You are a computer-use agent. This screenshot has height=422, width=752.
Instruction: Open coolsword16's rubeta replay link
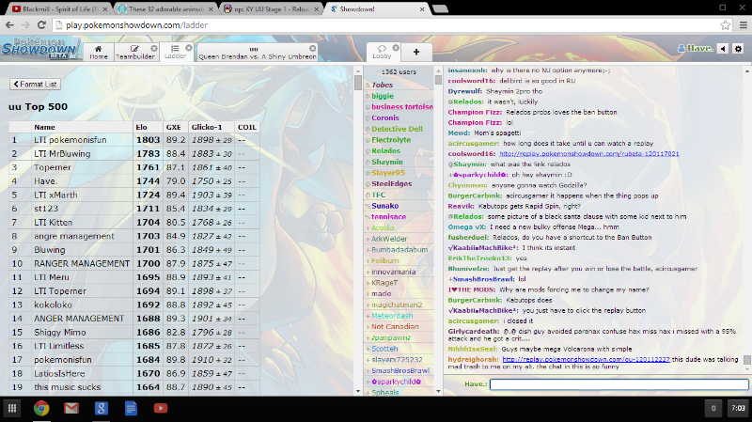pos(589,154)
